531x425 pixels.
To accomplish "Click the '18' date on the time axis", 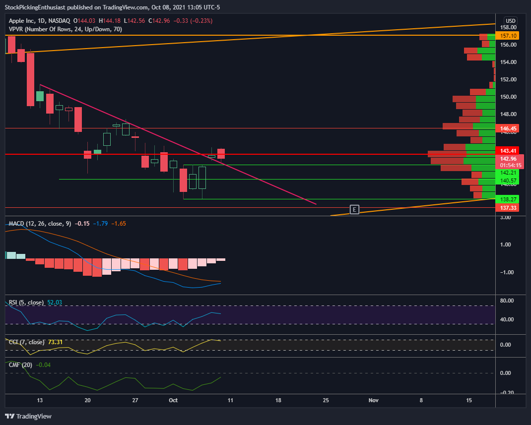I will pyautogui.click(x=278, y=400).
